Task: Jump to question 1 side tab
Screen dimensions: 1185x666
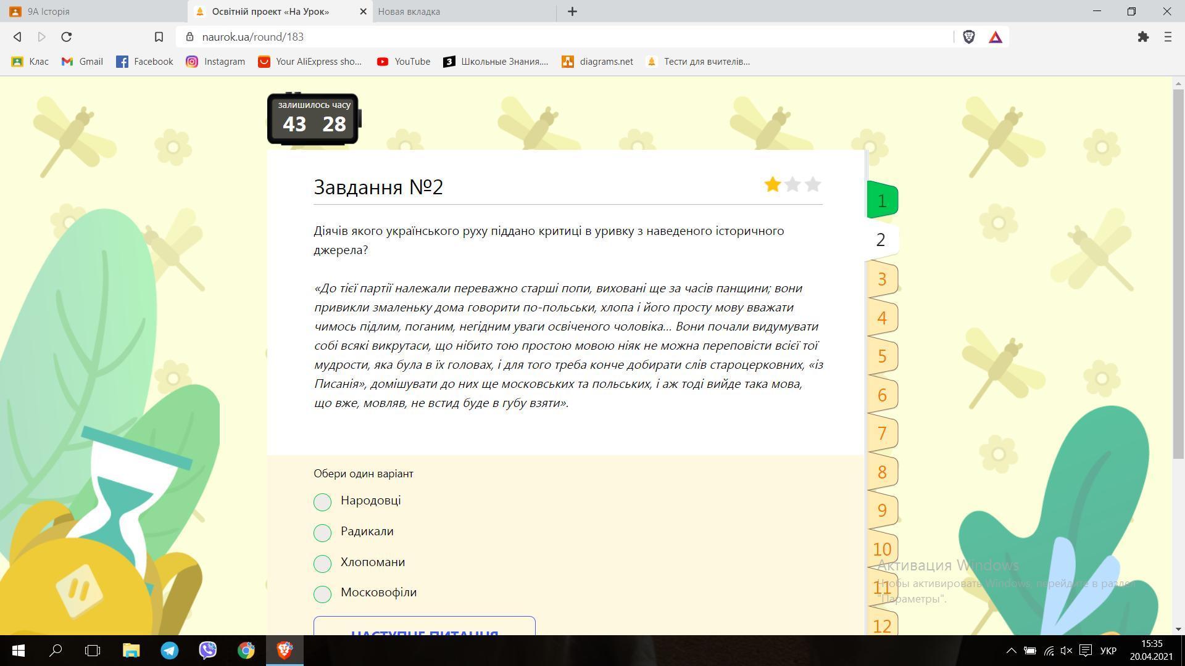Action: pos(882,200)
